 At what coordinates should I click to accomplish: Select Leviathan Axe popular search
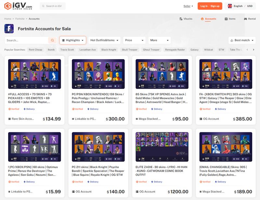click(88, 50)
